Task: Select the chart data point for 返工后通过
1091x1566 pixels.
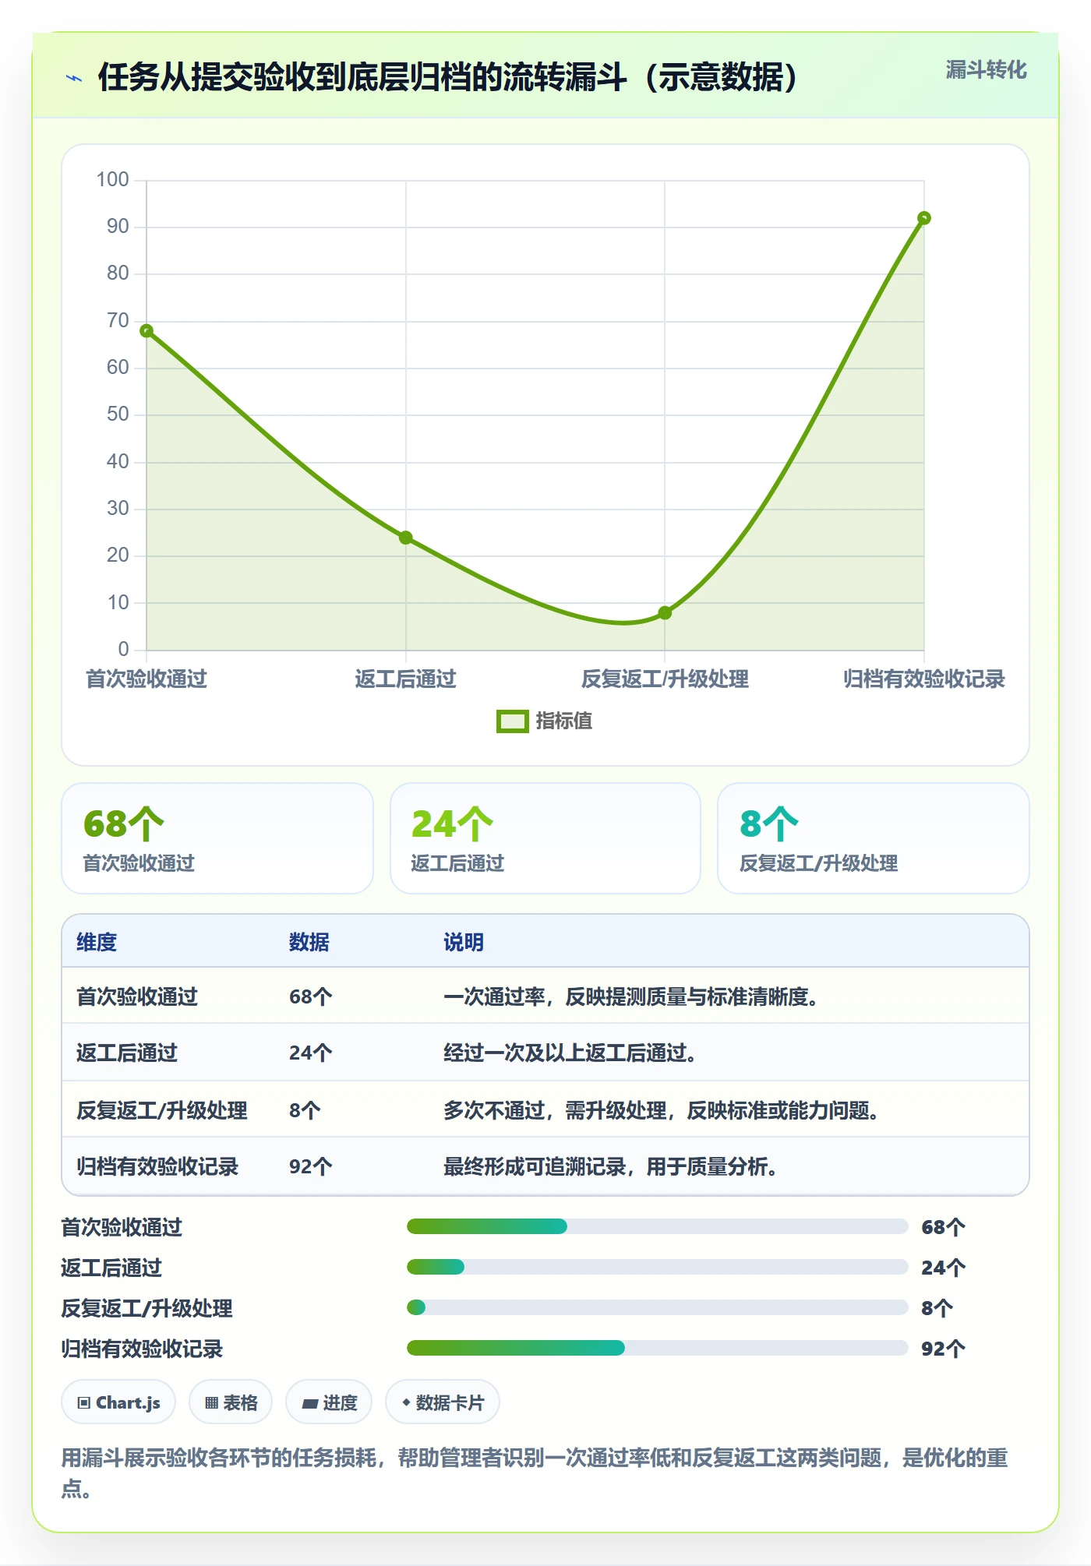Action: [406, 538]
